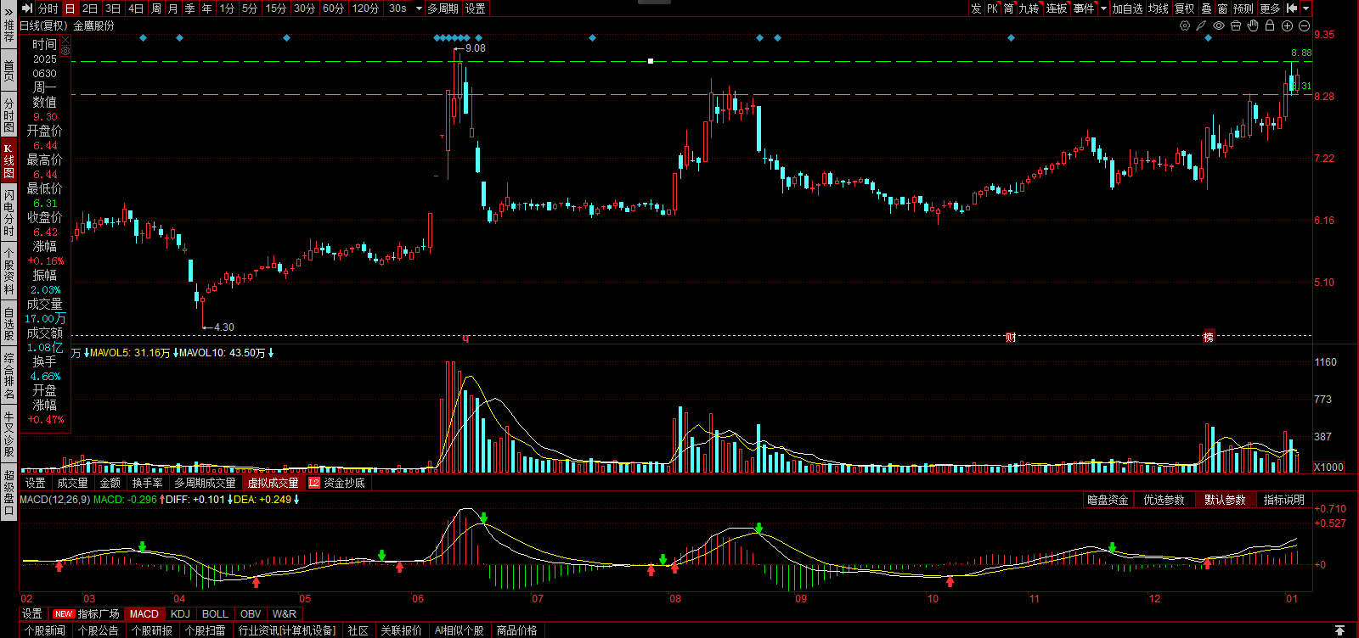The width and height of the screenshot is (1359, 638).
Task: Select the hand pan tool icon
Action: click(1253, 25)
